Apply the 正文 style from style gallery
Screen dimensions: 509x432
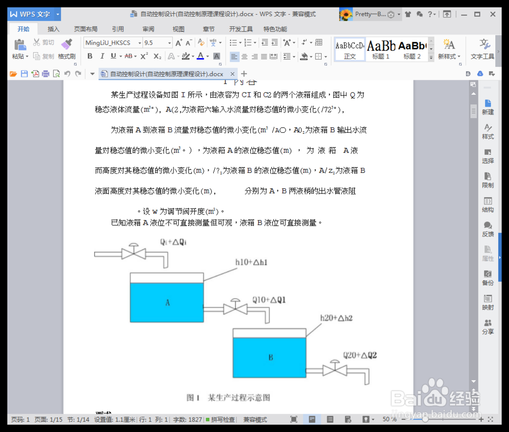pos(350,48)
